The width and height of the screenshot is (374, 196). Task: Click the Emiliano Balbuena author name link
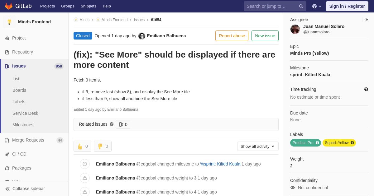[166, 36]
